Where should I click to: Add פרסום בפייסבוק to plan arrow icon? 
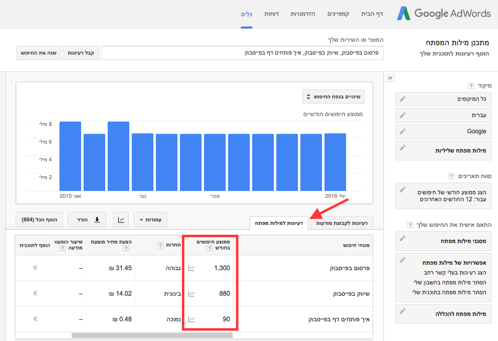click(x=35, y=268)
